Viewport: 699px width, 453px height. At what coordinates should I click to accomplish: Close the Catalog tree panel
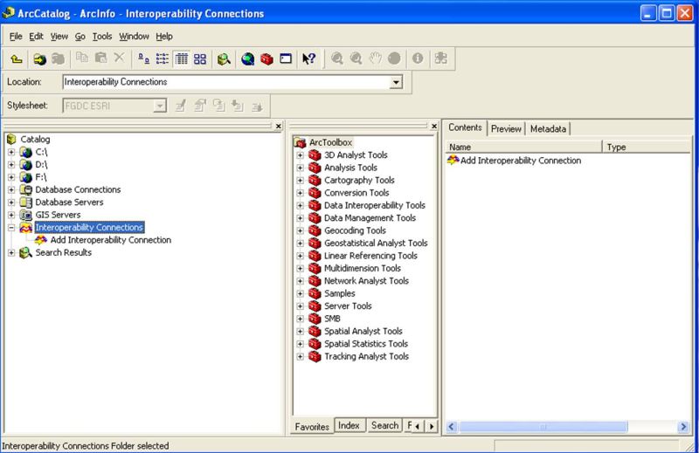point(278,126)
